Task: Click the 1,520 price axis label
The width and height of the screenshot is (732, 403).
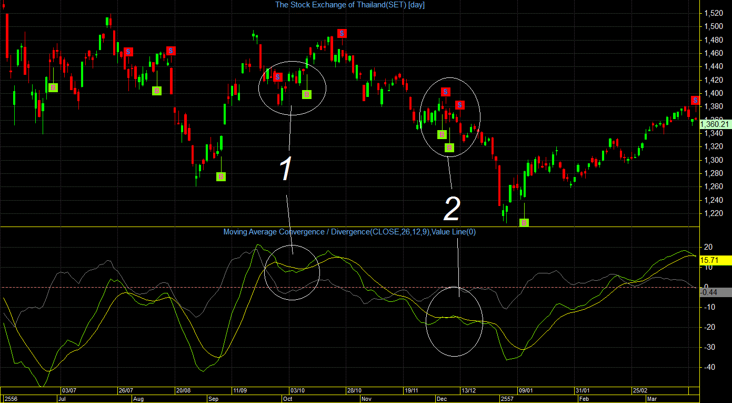Action: (x=713, y=13)
